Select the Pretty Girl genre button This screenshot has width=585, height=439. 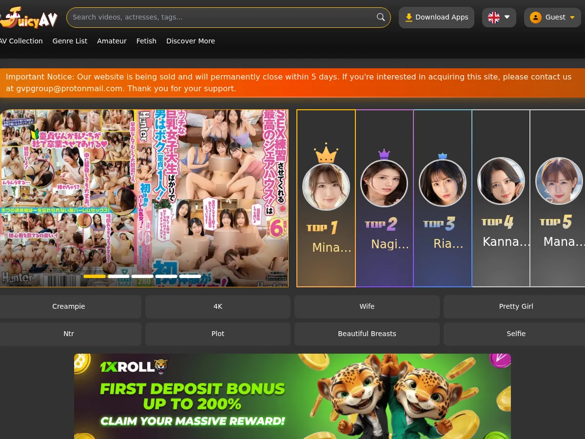[514, 306]
